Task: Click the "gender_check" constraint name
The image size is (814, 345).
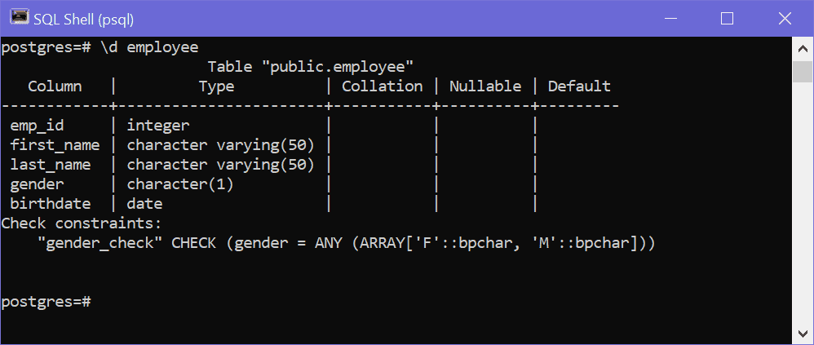Action: coord(100,243)
